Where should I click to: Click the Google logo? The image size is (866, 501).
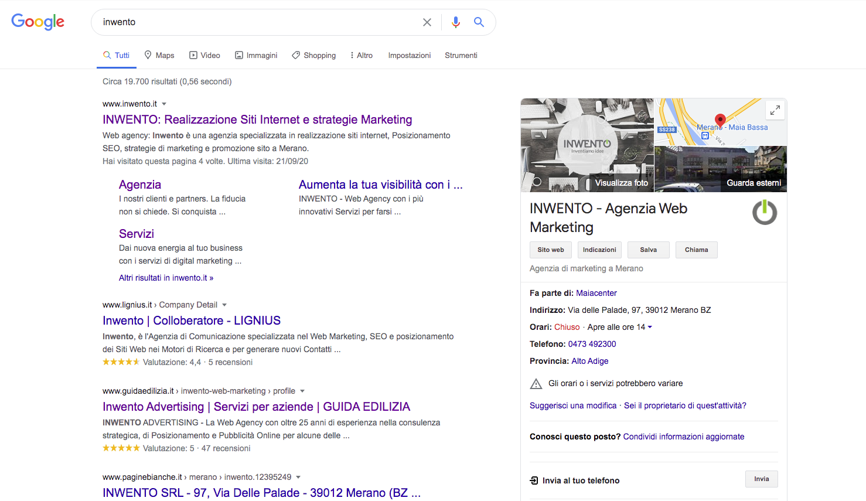tap(37, 22)
